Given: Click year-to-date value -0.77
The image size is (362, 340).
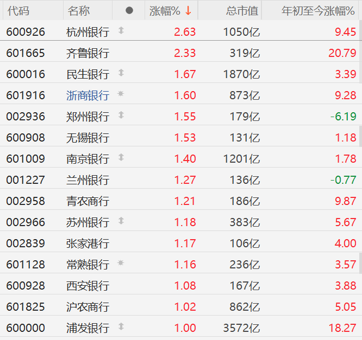Looking at the screenshot, I should [344, 180].
